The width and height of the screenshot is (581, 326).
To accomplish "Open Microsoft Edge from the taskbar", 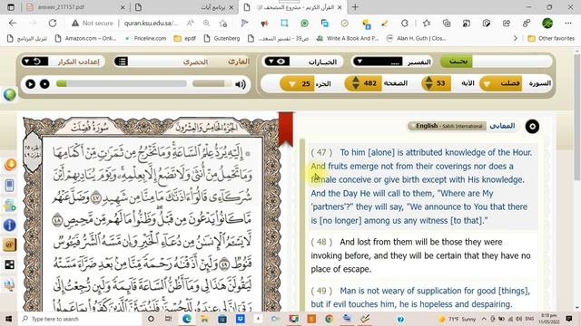I will click(x=187, y=319).
